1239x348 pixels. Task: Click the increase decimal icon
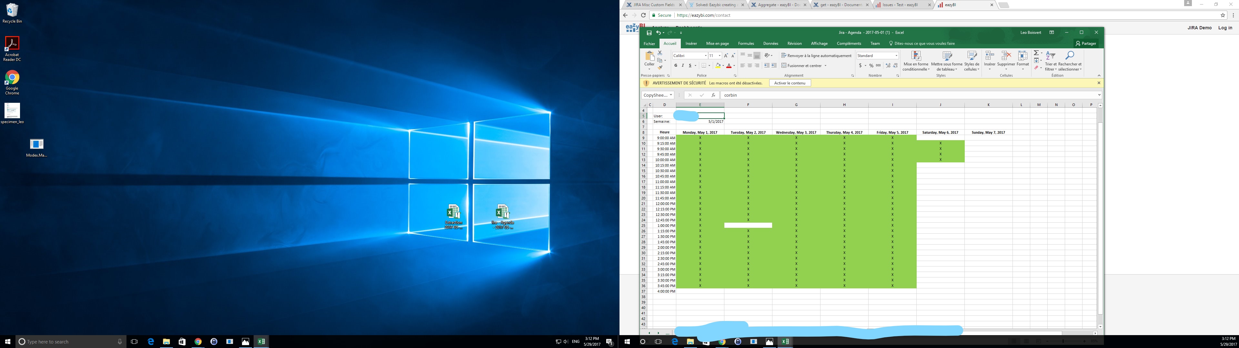(888, 66)
